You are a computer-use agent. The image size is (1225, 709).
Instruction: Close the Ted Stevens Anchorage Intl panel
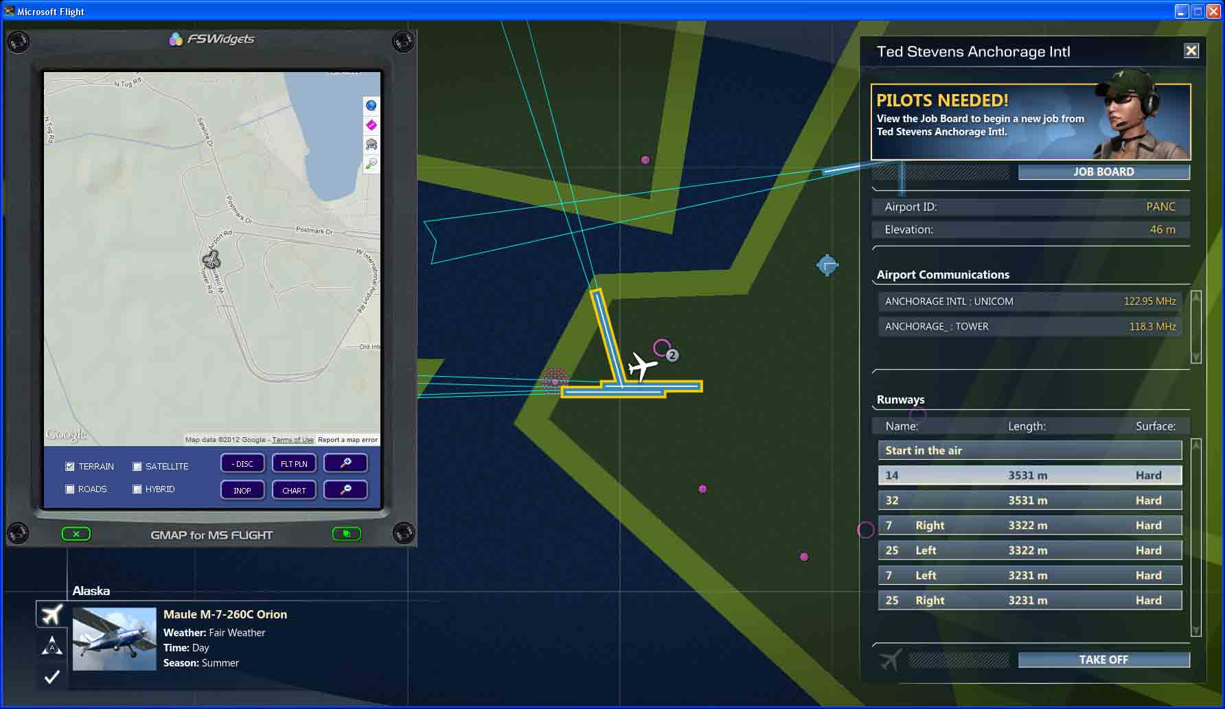tap(1191, 51)
